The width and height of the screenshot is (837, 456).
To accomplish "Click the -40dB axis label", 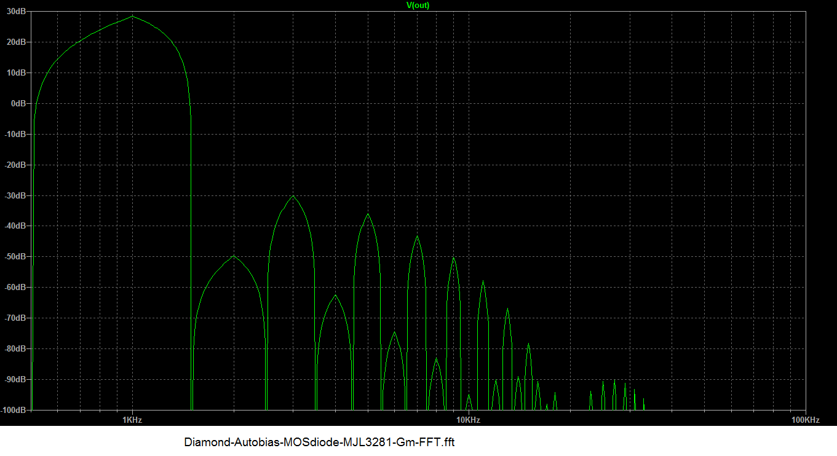I will 16,226.
